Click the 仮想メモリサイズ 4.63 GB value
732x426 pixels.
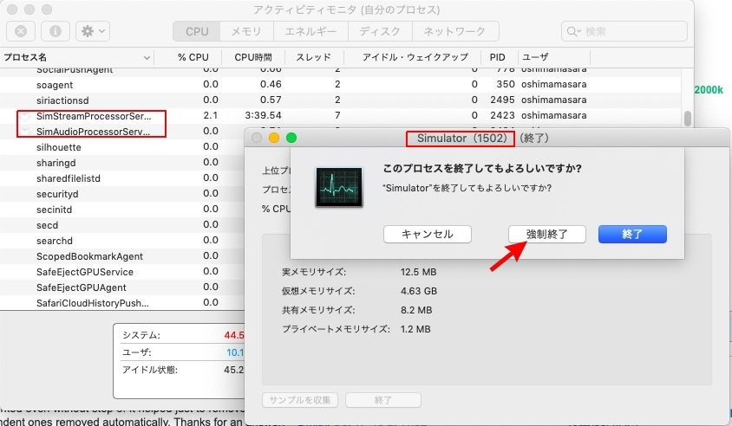[419, 291]
